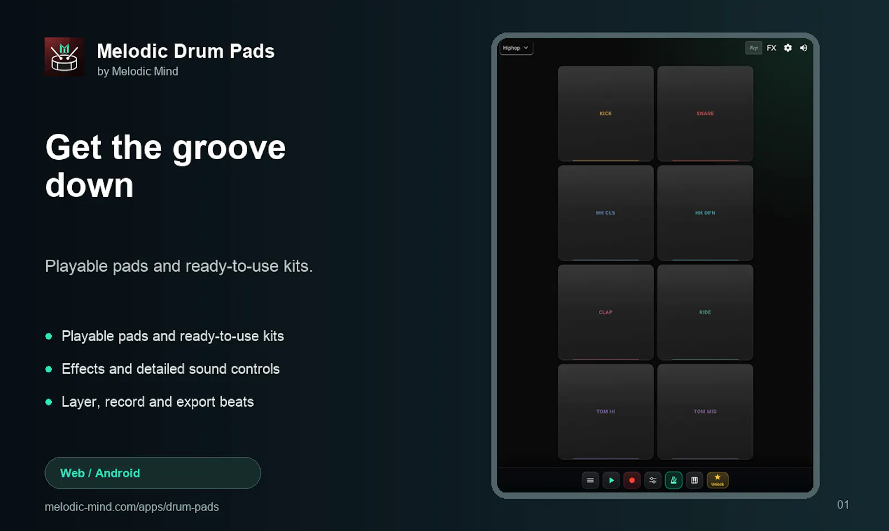This screenshot has height=531, width=889.
Task: Click 'Playable pads and ready-to-use kits' bullet
Action: pos(173,336)
